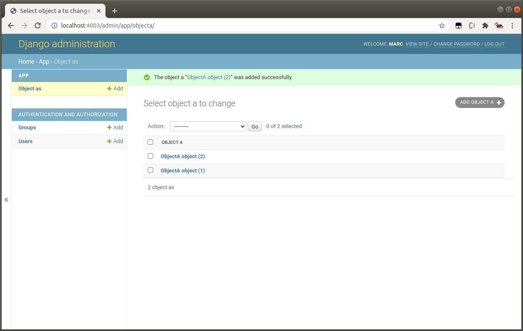
Task: Click the profile avatar icon in the toolbar
Action: pos(499,26)
